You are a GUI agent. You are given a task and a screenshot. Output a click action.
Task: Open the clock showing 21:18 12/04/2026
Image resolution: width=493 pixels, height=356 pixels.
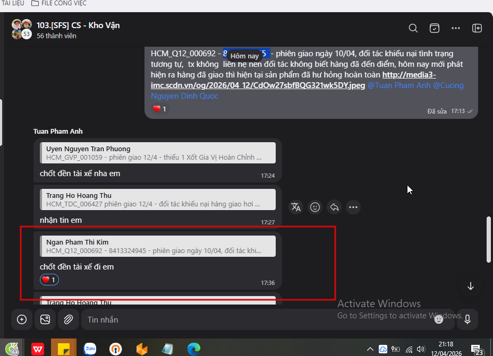[x=446, y=349]
